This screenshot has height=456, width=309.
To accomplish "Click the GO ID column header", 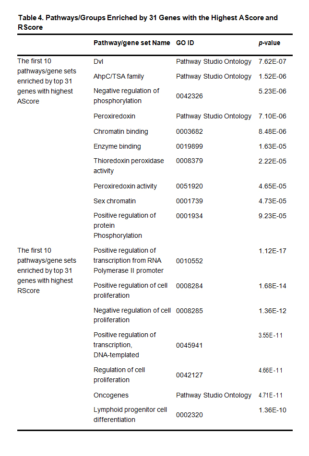I will [185, 43].
